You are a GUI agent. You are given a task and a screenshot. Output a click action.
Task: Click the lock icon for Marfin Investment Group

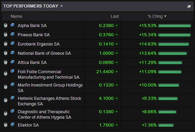point(5,87)
